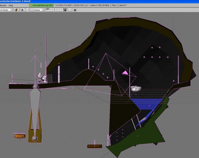Open the Object Mode dropdown
Screen dimensions: 199x158
point(6,10)
